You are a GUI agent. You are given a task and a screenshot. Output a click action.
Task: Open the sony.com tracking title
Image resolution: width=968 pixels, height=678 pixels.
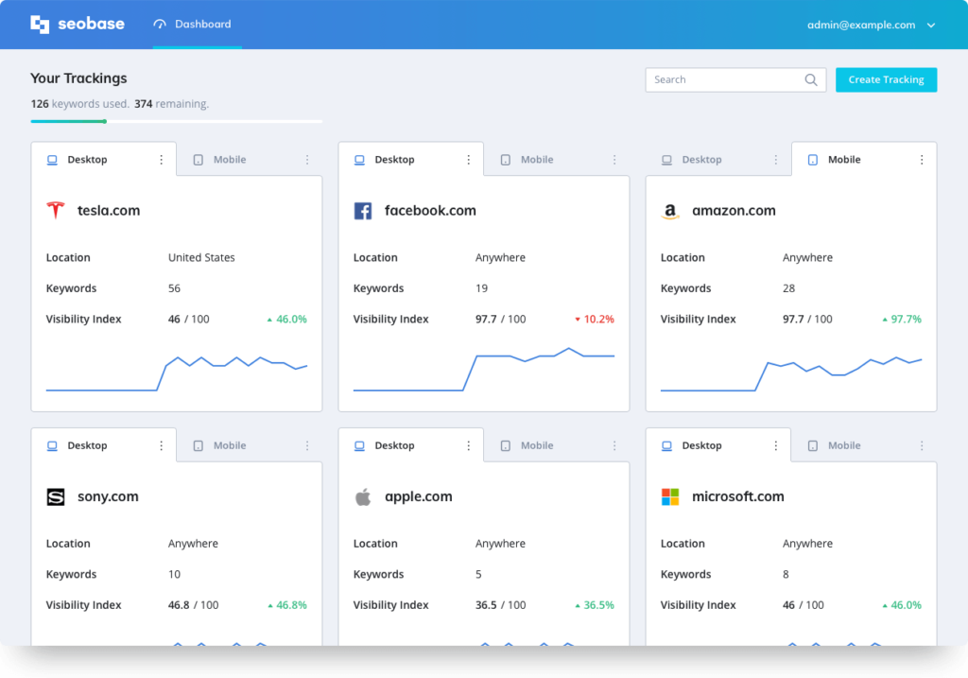coord(108,496)
